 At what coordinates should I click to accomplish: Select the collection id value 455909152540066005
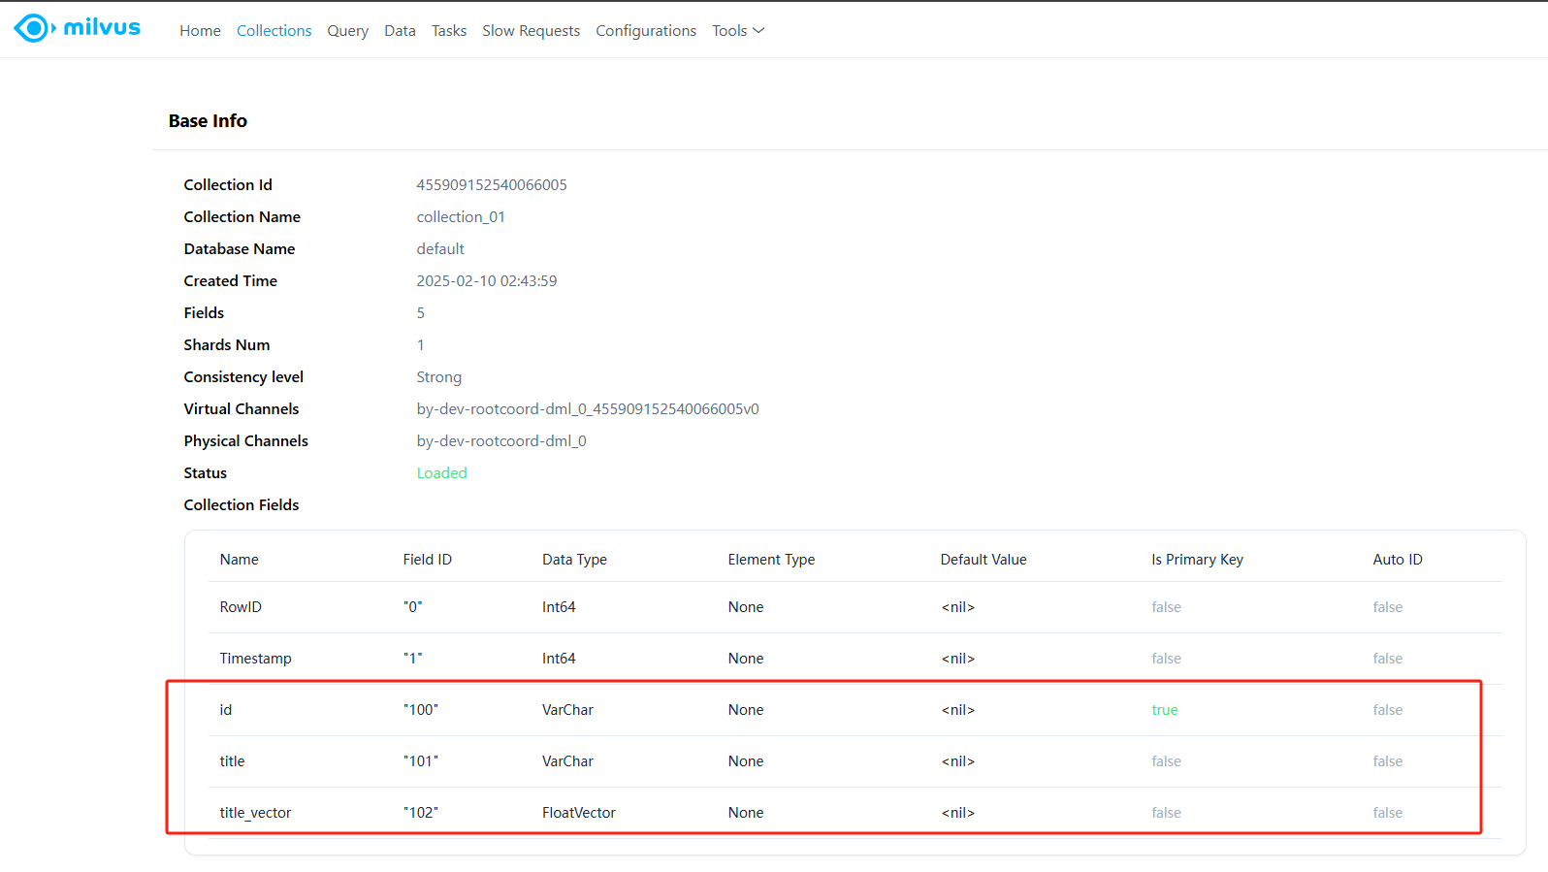(492, 184)
